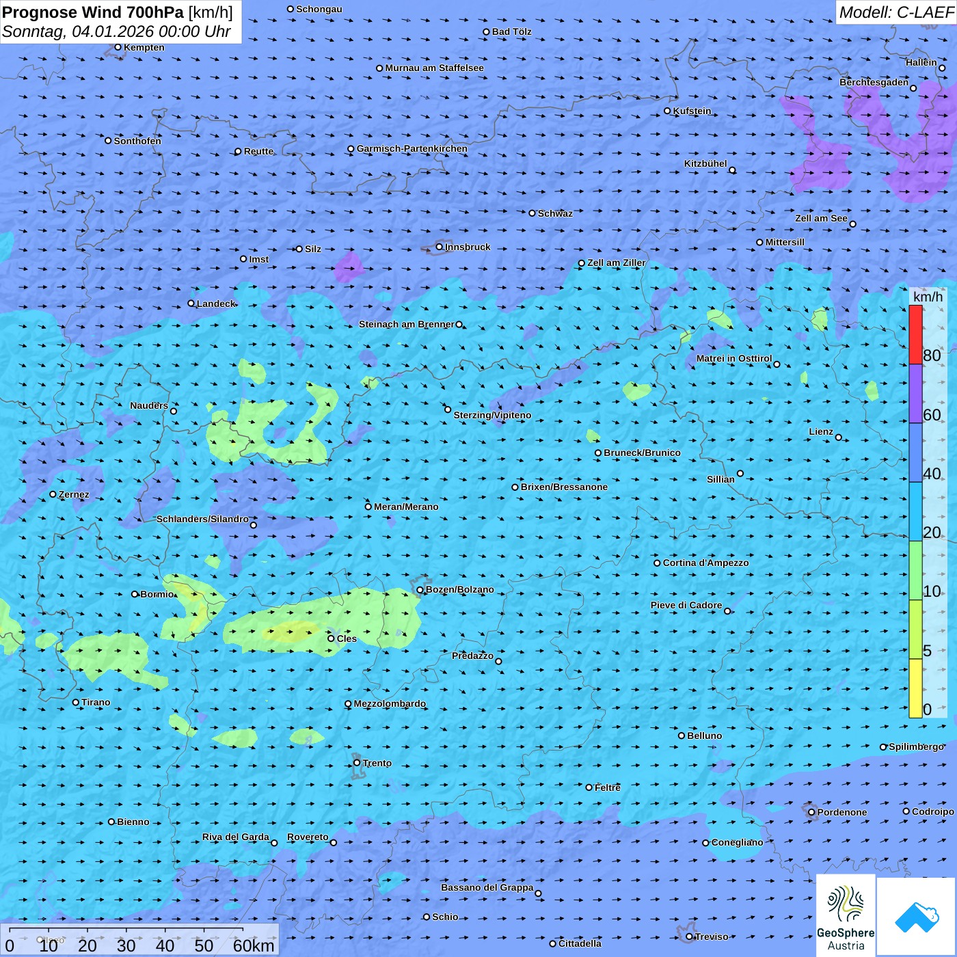Screen dimensions: 957x957
Task: Click the Codroipo city label
Action: click(932, 811)
